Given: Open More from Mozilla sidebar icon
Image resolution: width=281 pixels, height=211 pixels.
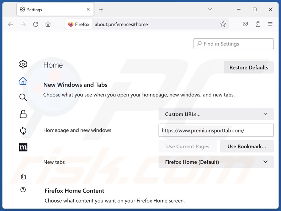Looking at the screenshot, I should tap(23, 147).
